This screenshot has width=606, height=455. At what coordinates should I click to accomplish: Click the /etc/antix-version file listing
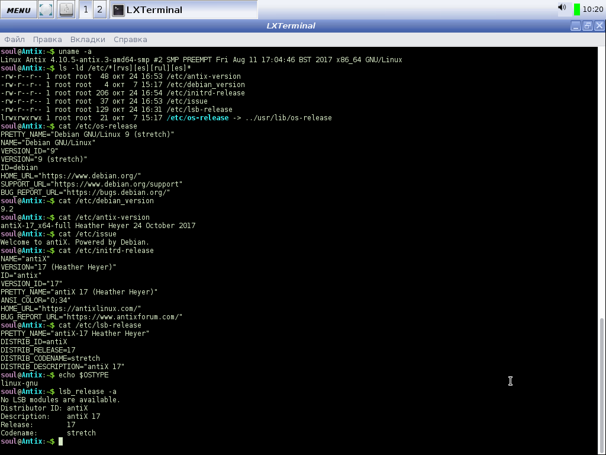click(x=121, y=76)
